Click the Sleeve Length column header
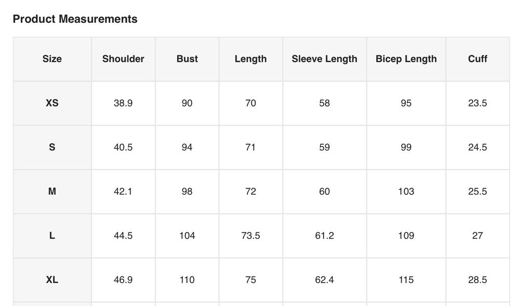This screenshot has height=306, width=532. pos(324,59)
